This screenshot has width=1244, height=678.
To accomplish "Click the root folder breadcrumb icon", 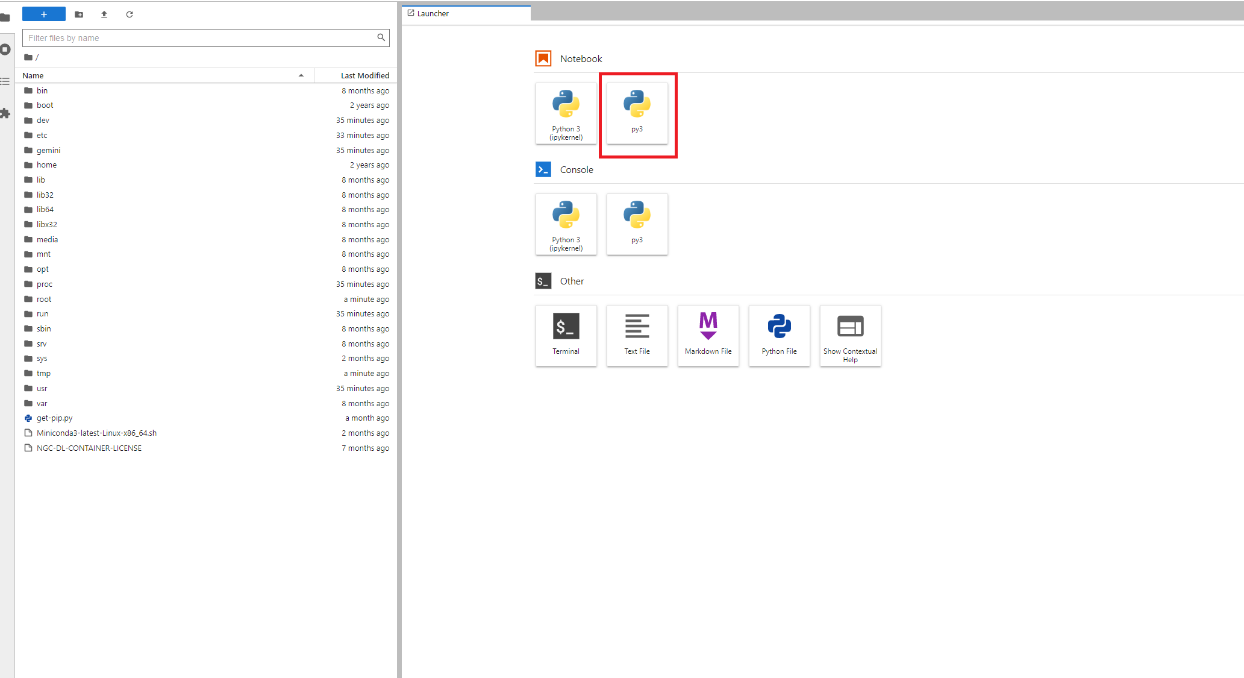I will coord(28,57).
